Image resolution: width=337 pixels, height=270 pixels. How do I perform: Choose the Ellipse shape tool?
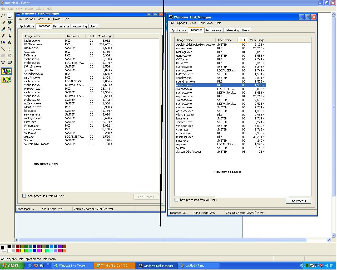(x=3, y=62)
